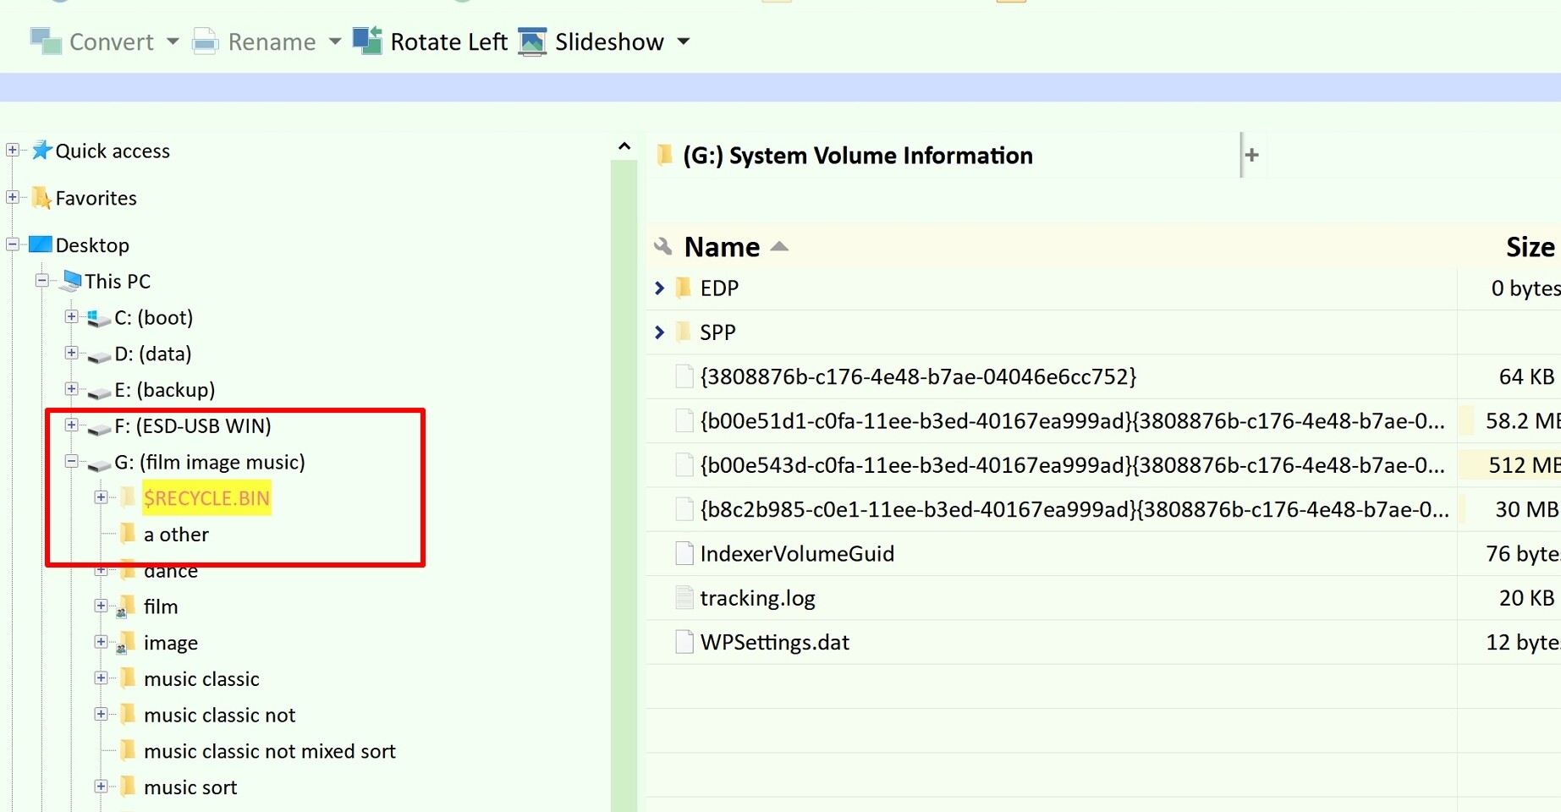Select the {b00e51d1-c0fa file
Viewport: 1561px width, 812px height.
point(1072,420)
